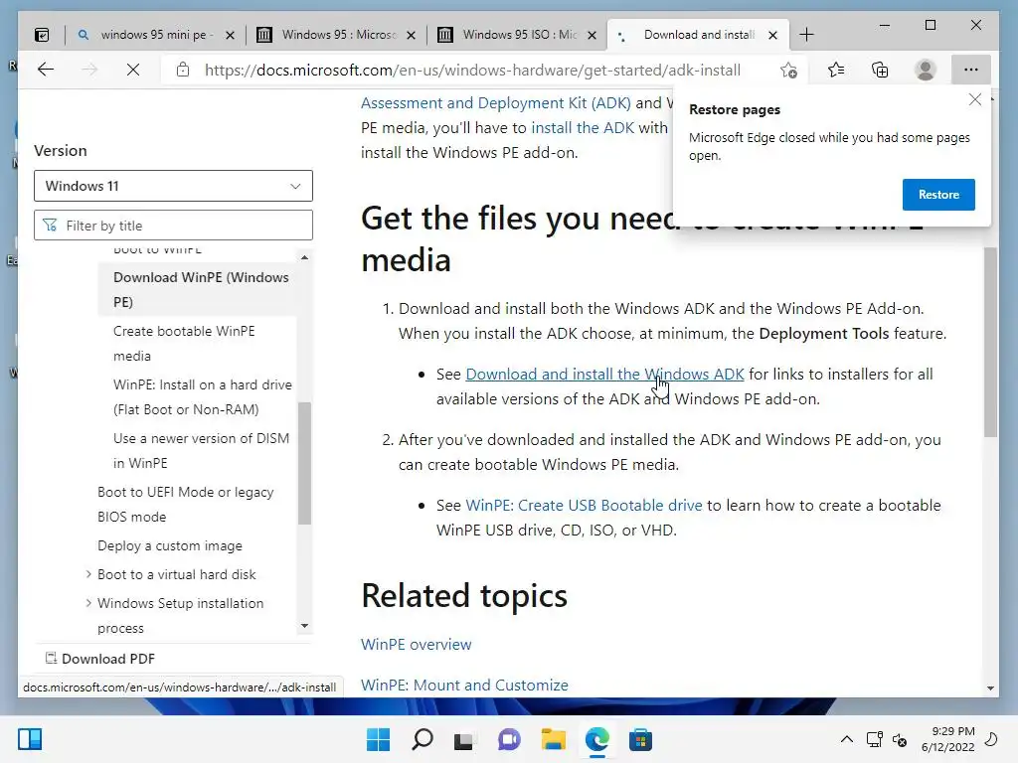The image size is (1018, 763).
Task: Open Task View on taskbar
Action: coord(463,739)
